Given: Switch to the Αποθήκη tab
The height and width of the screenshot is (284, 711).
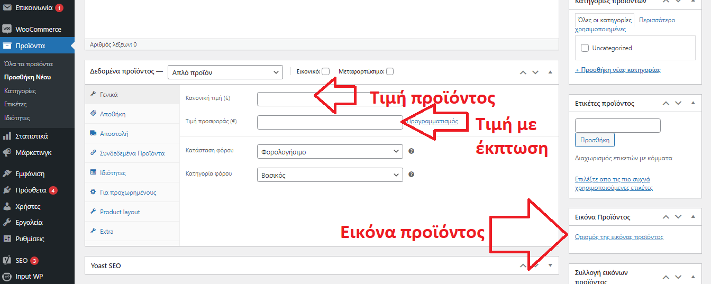Looking at the screenshot, I should pos(113,114).
